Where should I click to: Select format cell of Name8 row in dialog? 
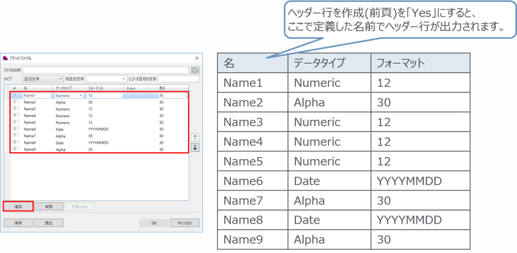98,143
